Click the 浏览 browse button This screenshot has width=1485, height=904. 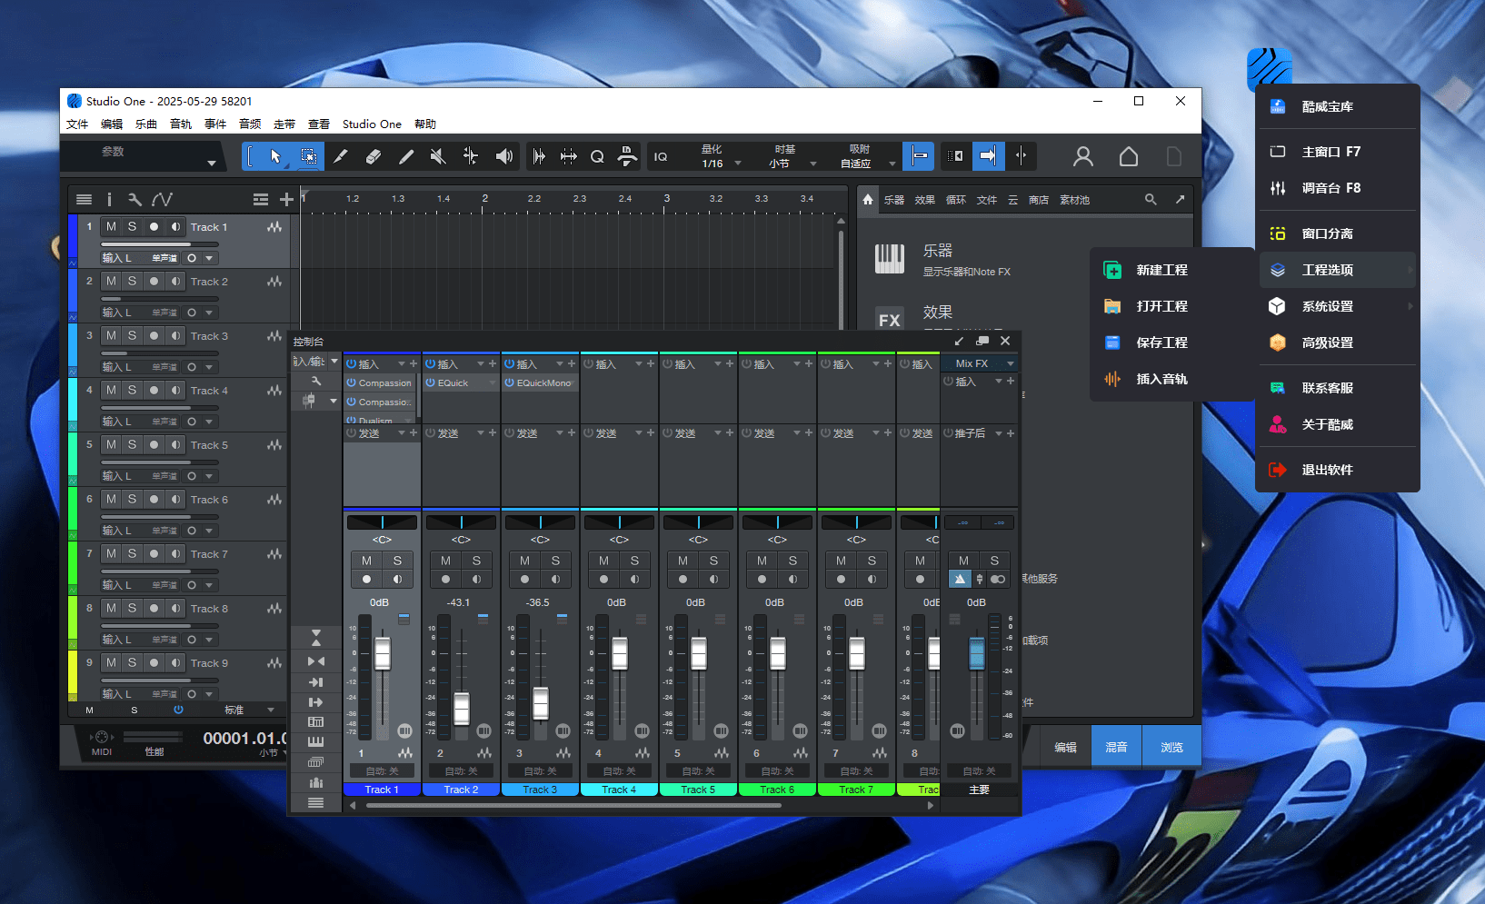[1171, 747]
